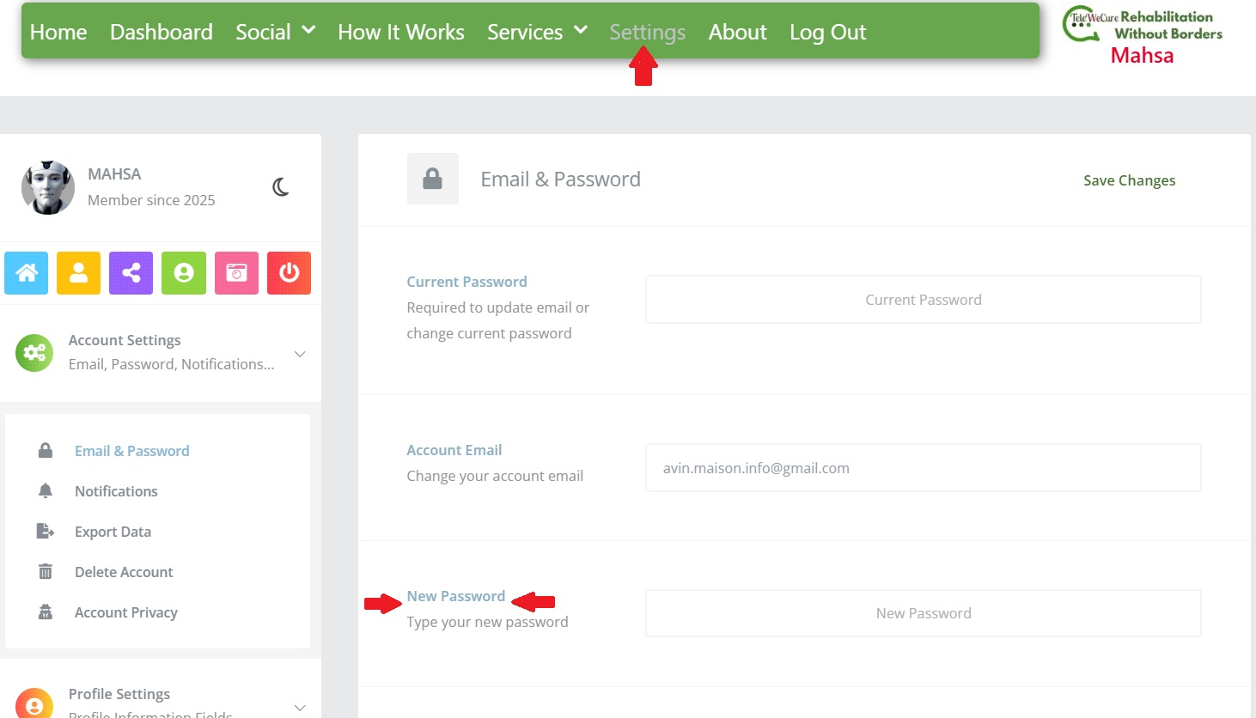Image resolution: width=1256 pixels, height=718 pixels.
Task: Open the Social dropdown menu
Action: point(276,32)
